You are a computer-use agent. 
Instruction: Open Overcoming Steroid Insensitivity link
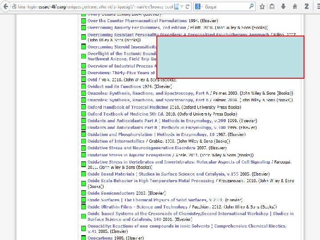click(122, 47)
